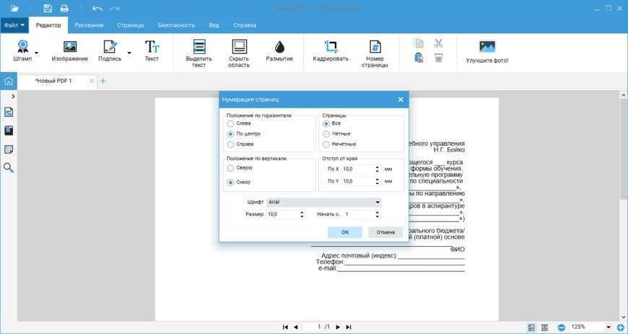Open the Файл menu dropdown
The width and height of the screenshot is (628, 334).
click(x=14, y=25)
